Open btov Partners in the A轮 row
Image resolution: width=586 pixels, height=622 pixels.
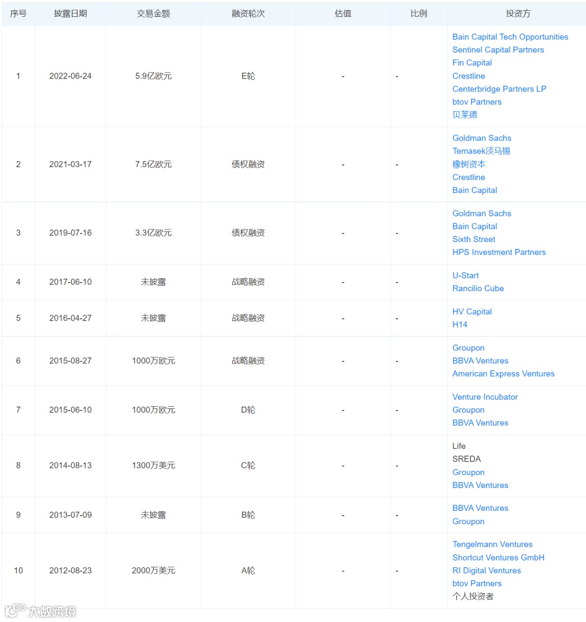coord(477,583)
